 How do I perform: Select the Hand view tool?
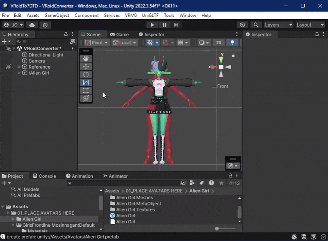(86, 59)
